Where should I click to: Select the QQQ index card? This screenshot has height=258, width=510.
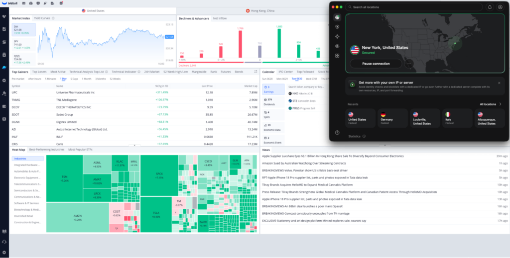pyautogui.click(x=24, y=59)
